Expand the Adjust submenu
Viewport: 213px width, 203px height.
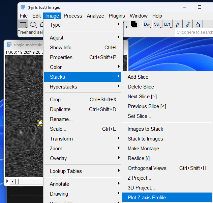(83, 37)
